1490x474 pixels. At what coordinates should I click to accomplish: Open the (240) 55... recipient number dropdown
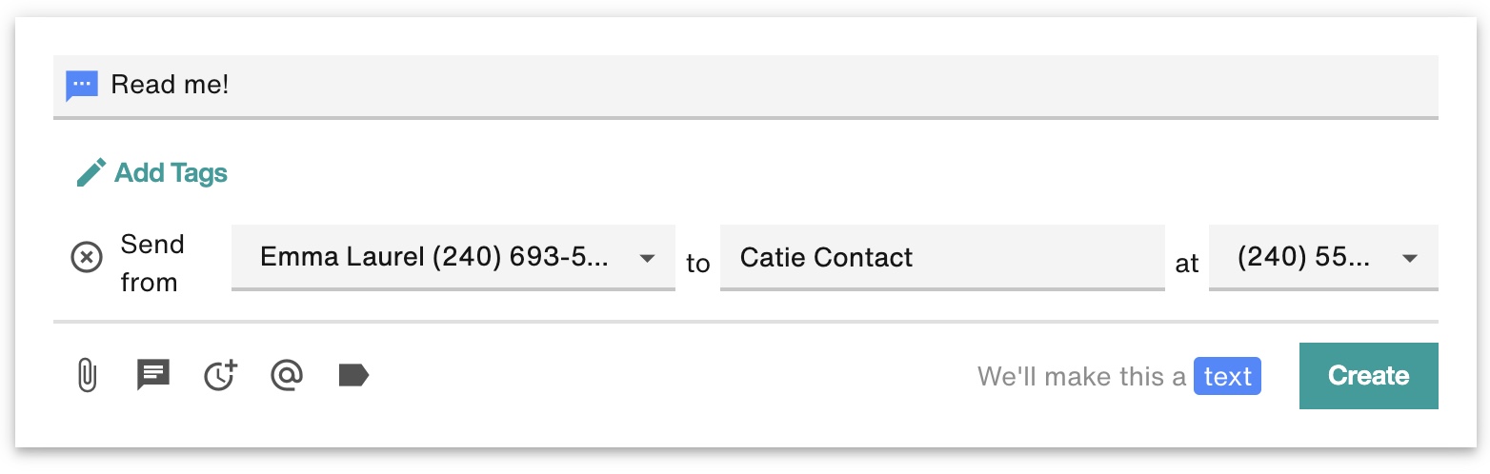pos(1323,257)
